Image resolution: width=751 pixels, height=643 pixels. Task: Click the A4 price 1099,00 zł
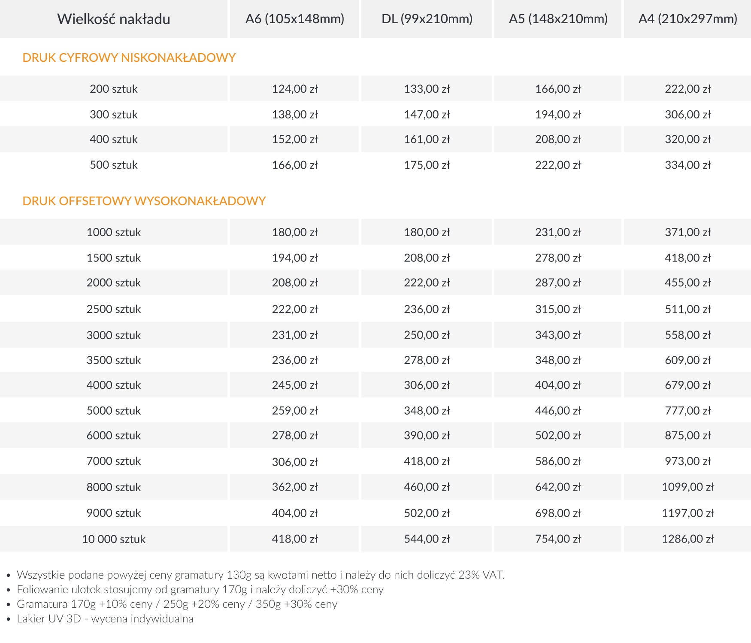[x=688, y=487]
